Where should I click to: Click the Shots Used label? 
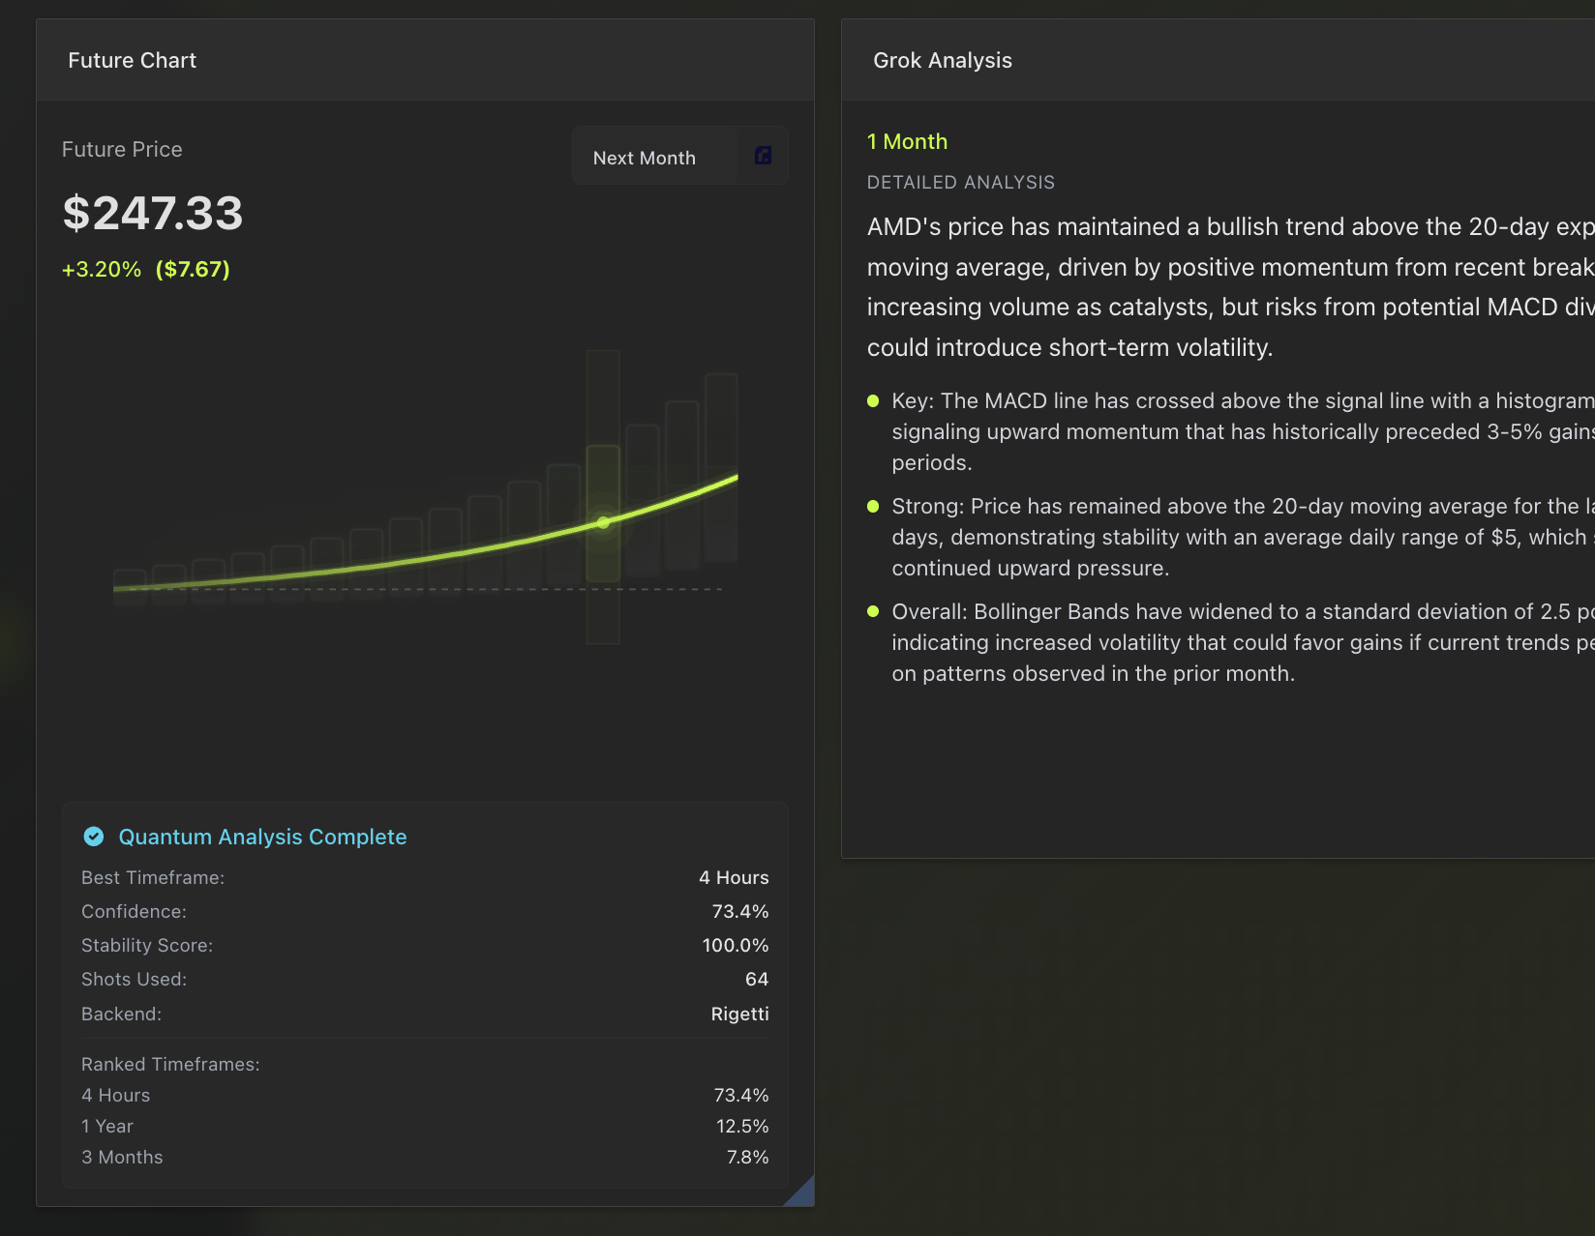(x=134, y=979)
